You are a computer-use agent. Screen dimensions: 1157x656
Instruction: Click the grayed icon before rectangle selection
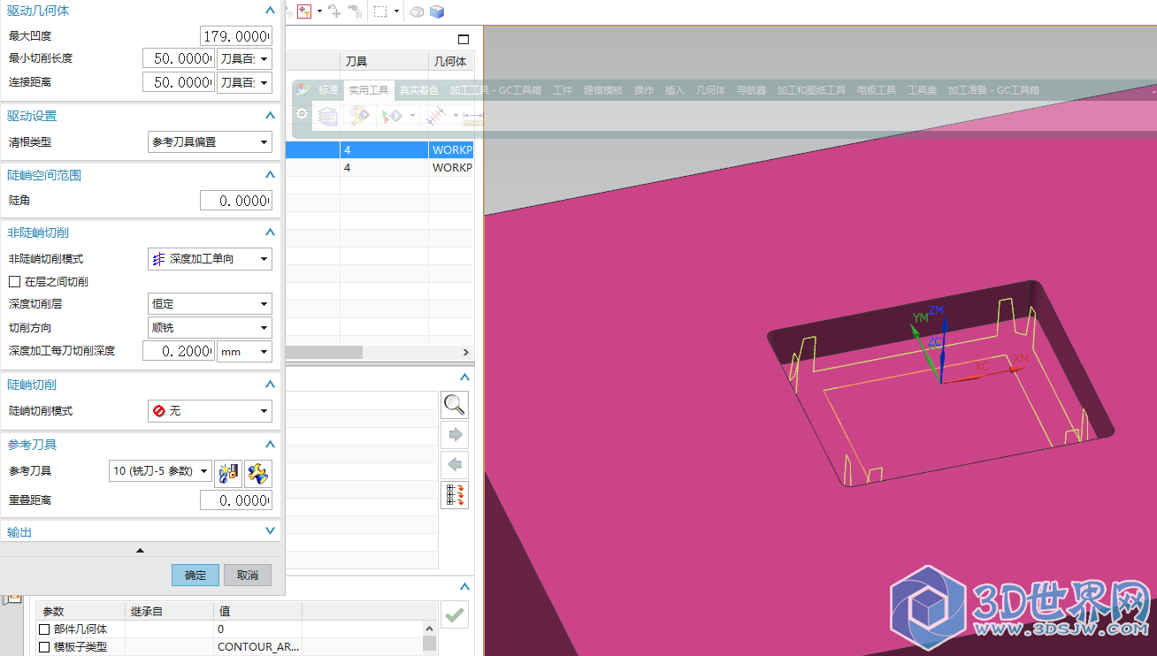click(x=355, y=11)
